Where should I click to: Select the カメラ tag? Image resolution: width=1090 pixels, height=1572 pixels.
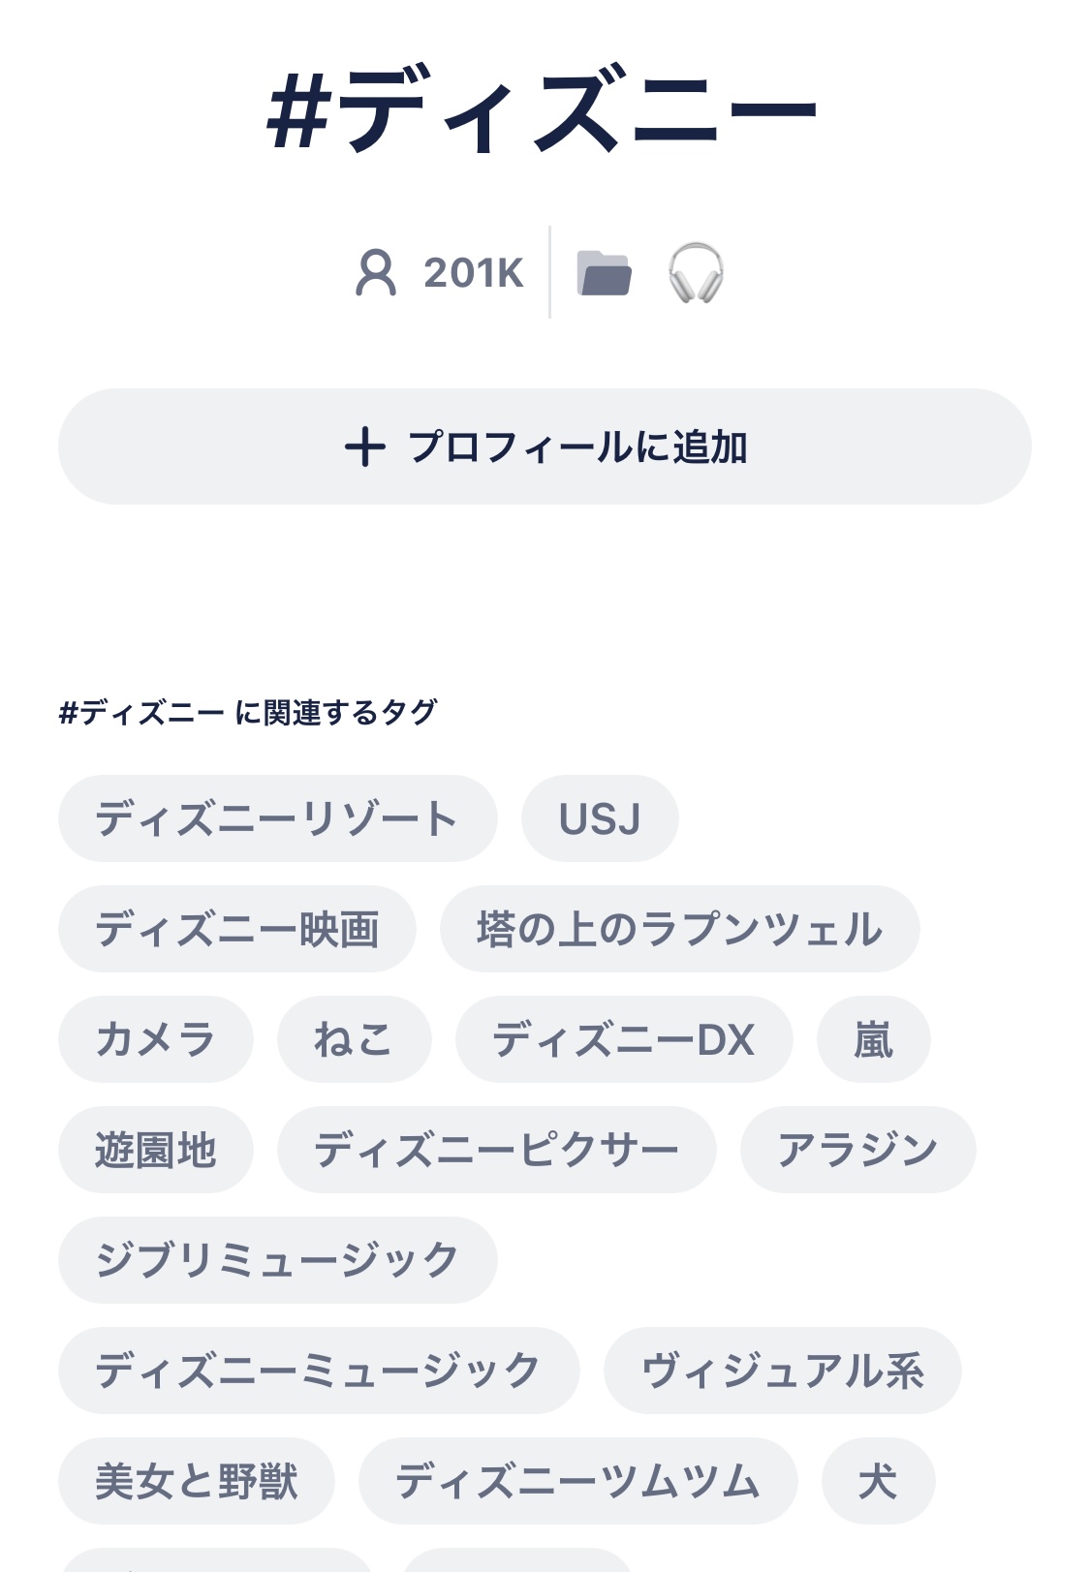point(156,1039)
